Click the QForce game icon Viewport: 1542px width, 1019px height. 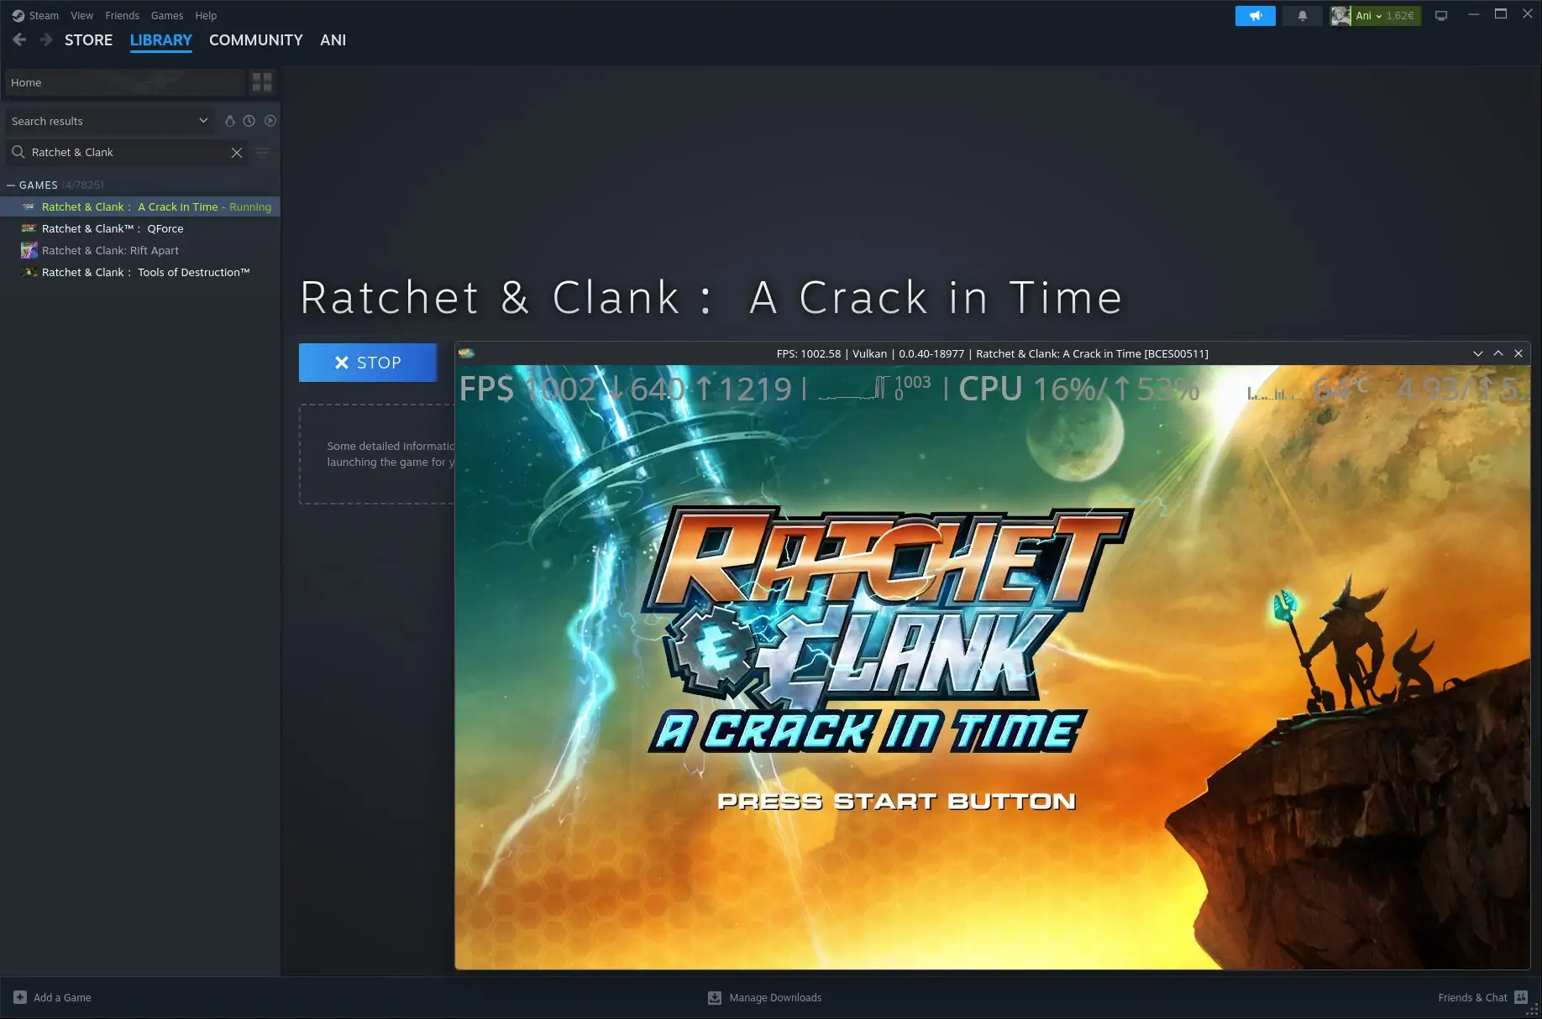(x=29, y=228)
